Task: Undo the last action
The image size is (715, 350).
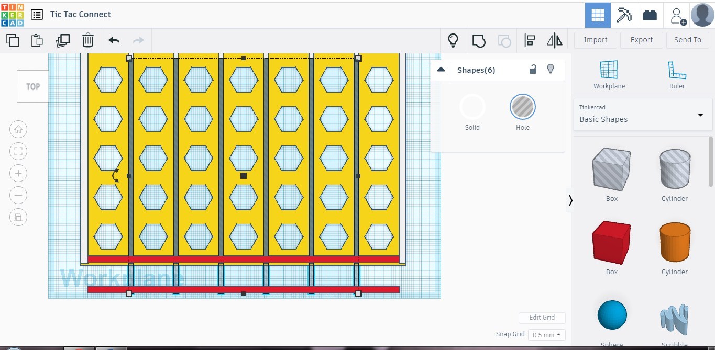Action: pyautogui.click(x=114, y=40)
